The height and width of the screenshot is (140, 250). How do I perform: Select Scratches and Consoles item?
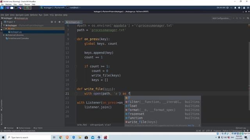point(17,38)
